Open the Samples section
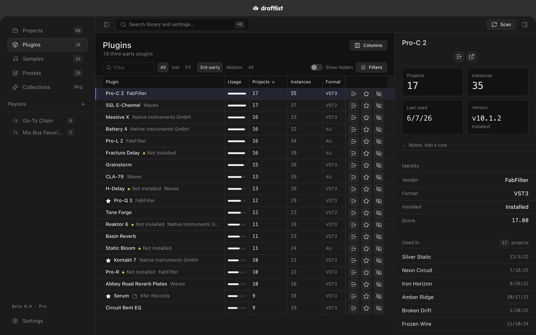This screenshot has height=335, width=536. pos(47,59)
